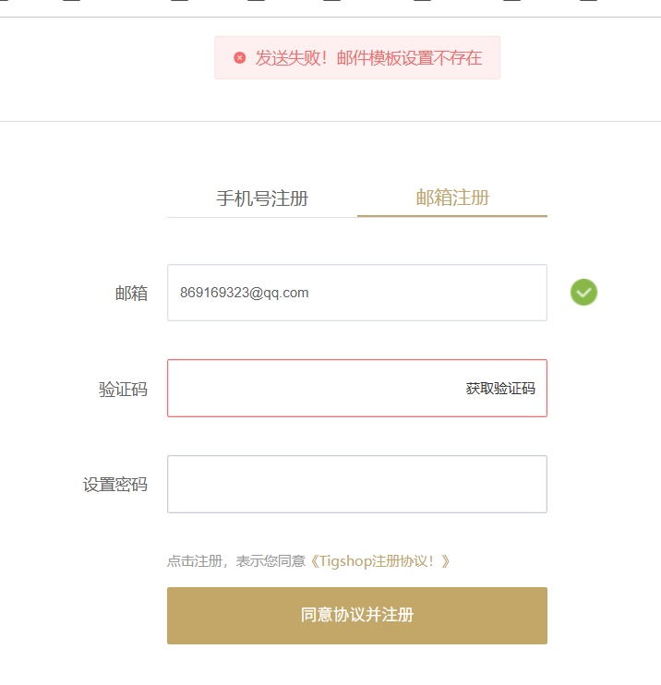Click the 发送失败 error message text
Screen dimensions: 661x685
[368, 58]
